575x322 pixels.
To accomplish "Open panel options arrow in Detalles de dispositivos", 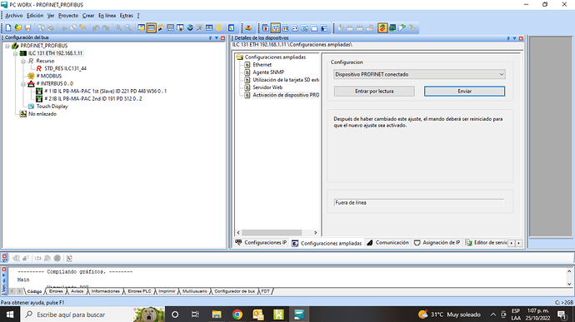I will (514, 38).
